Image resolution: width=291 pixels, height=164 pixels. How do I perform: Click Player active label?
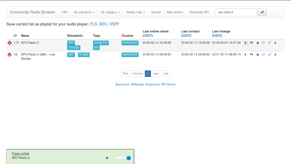coord(20,153)
